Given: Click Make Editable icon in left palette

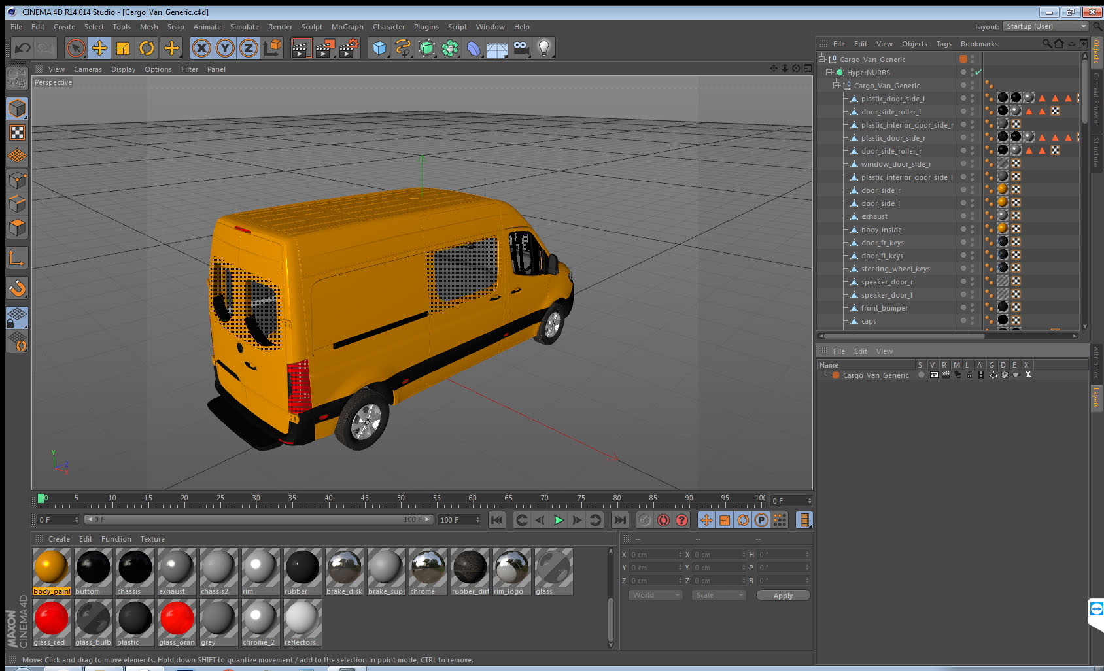Looking at the screenshot, I should tap(17, 78).
